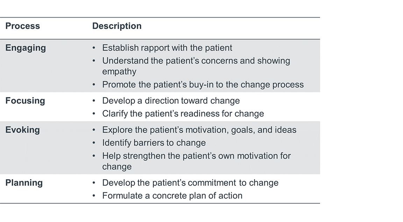Image resolution: width=403 pixels, height=222 pixels.
Task: Click the "Process" column header
Action: pos(23,26)
